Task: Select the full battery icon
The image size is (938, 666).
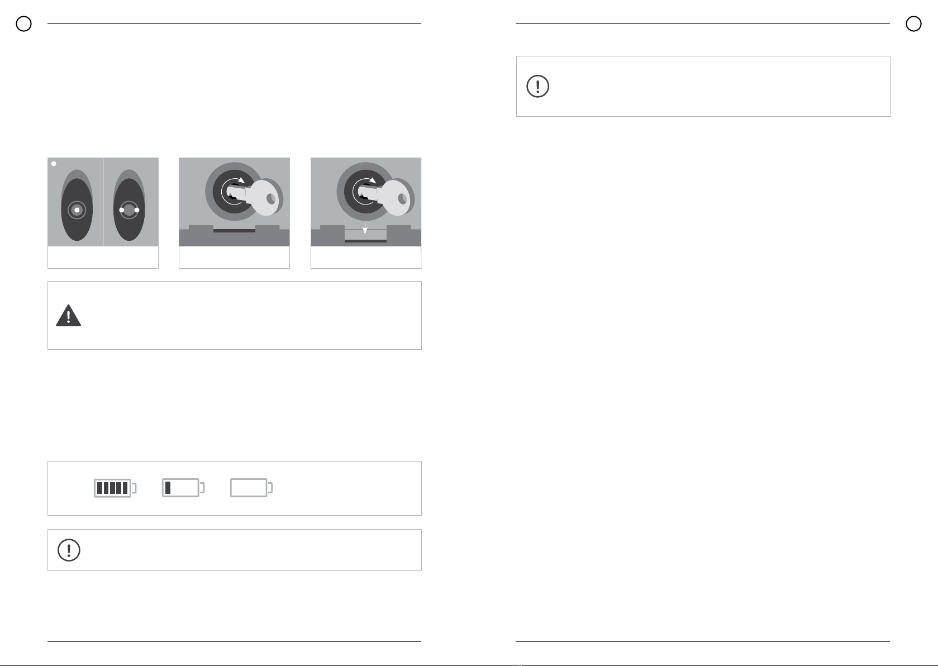Action: (115, 488)
